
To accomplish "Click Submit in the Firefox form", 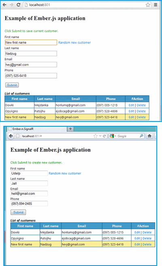I will [18, 212].
